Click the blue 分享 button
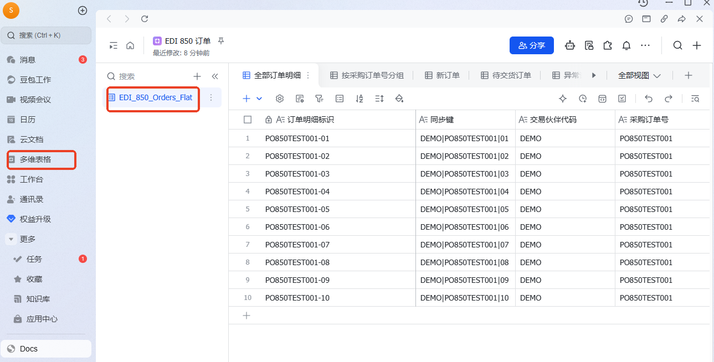The width and height of the screenshot is (714, 362). (532, 45)
